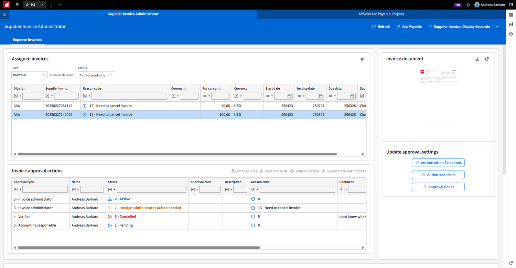Open the navigation hamburger menu
The image size is (516, 268).
(4, 14)
